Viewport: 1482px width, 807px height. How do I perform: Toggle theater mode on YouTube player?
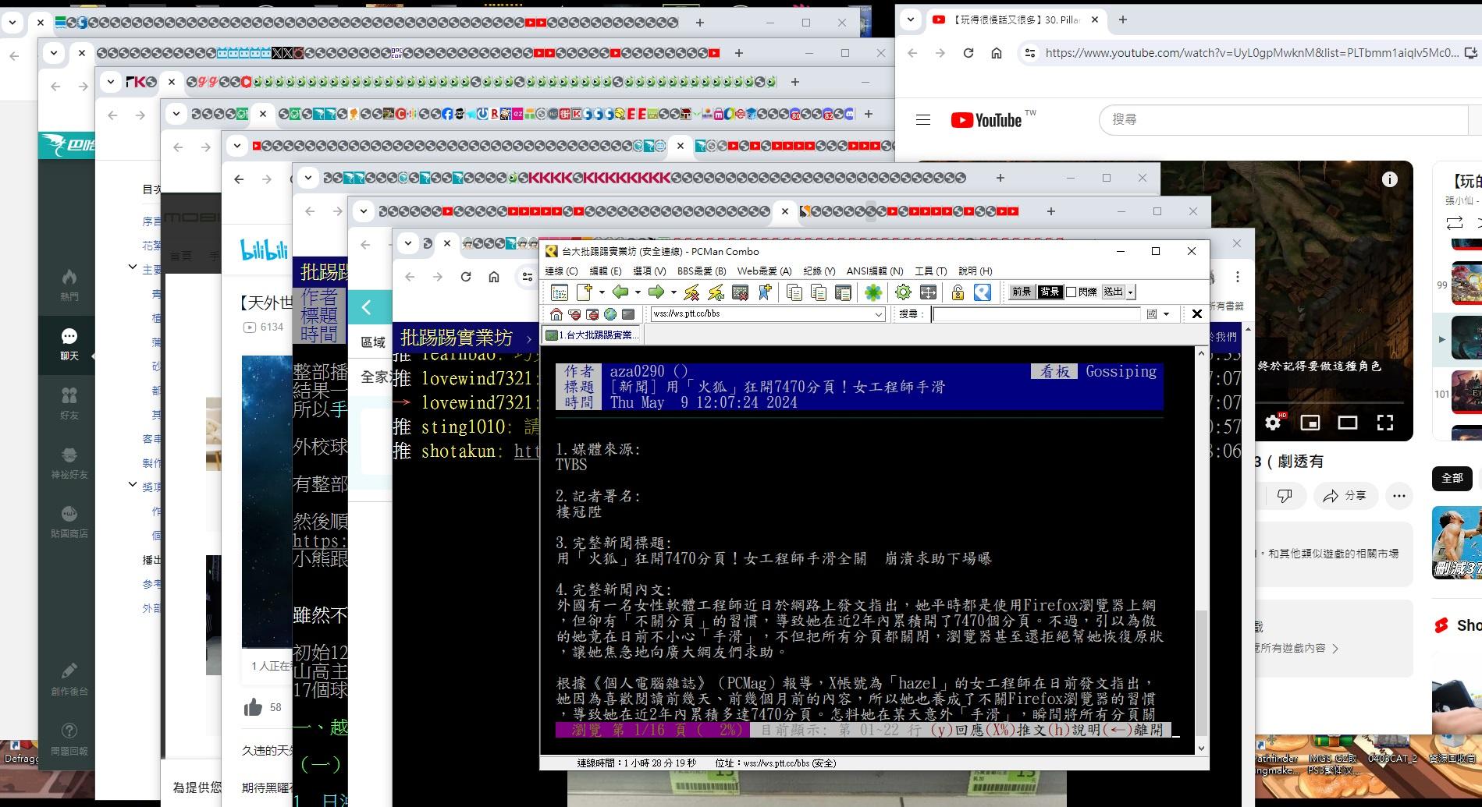[x=1348, y=423]
